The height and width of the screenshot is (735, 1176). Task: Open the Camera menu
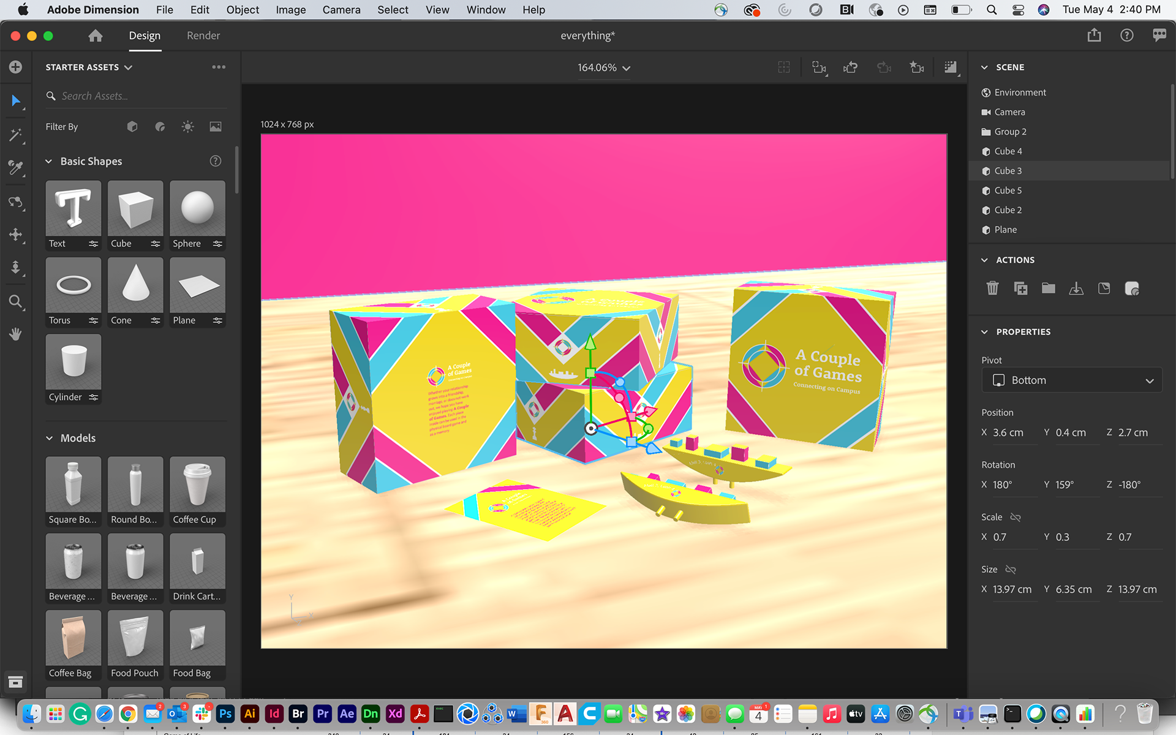click(x=341, y=10)
